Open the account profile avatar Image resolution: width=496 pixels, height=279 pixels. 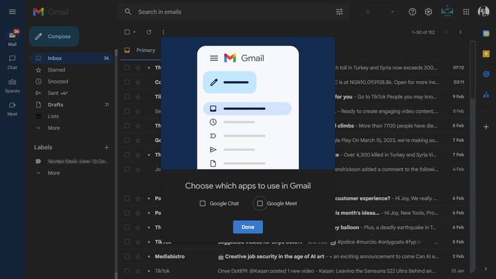click(x=483, y=11)
